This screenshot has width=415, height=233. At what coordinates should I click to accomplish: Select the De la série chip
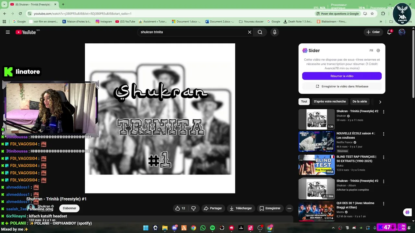pos(360,102)
